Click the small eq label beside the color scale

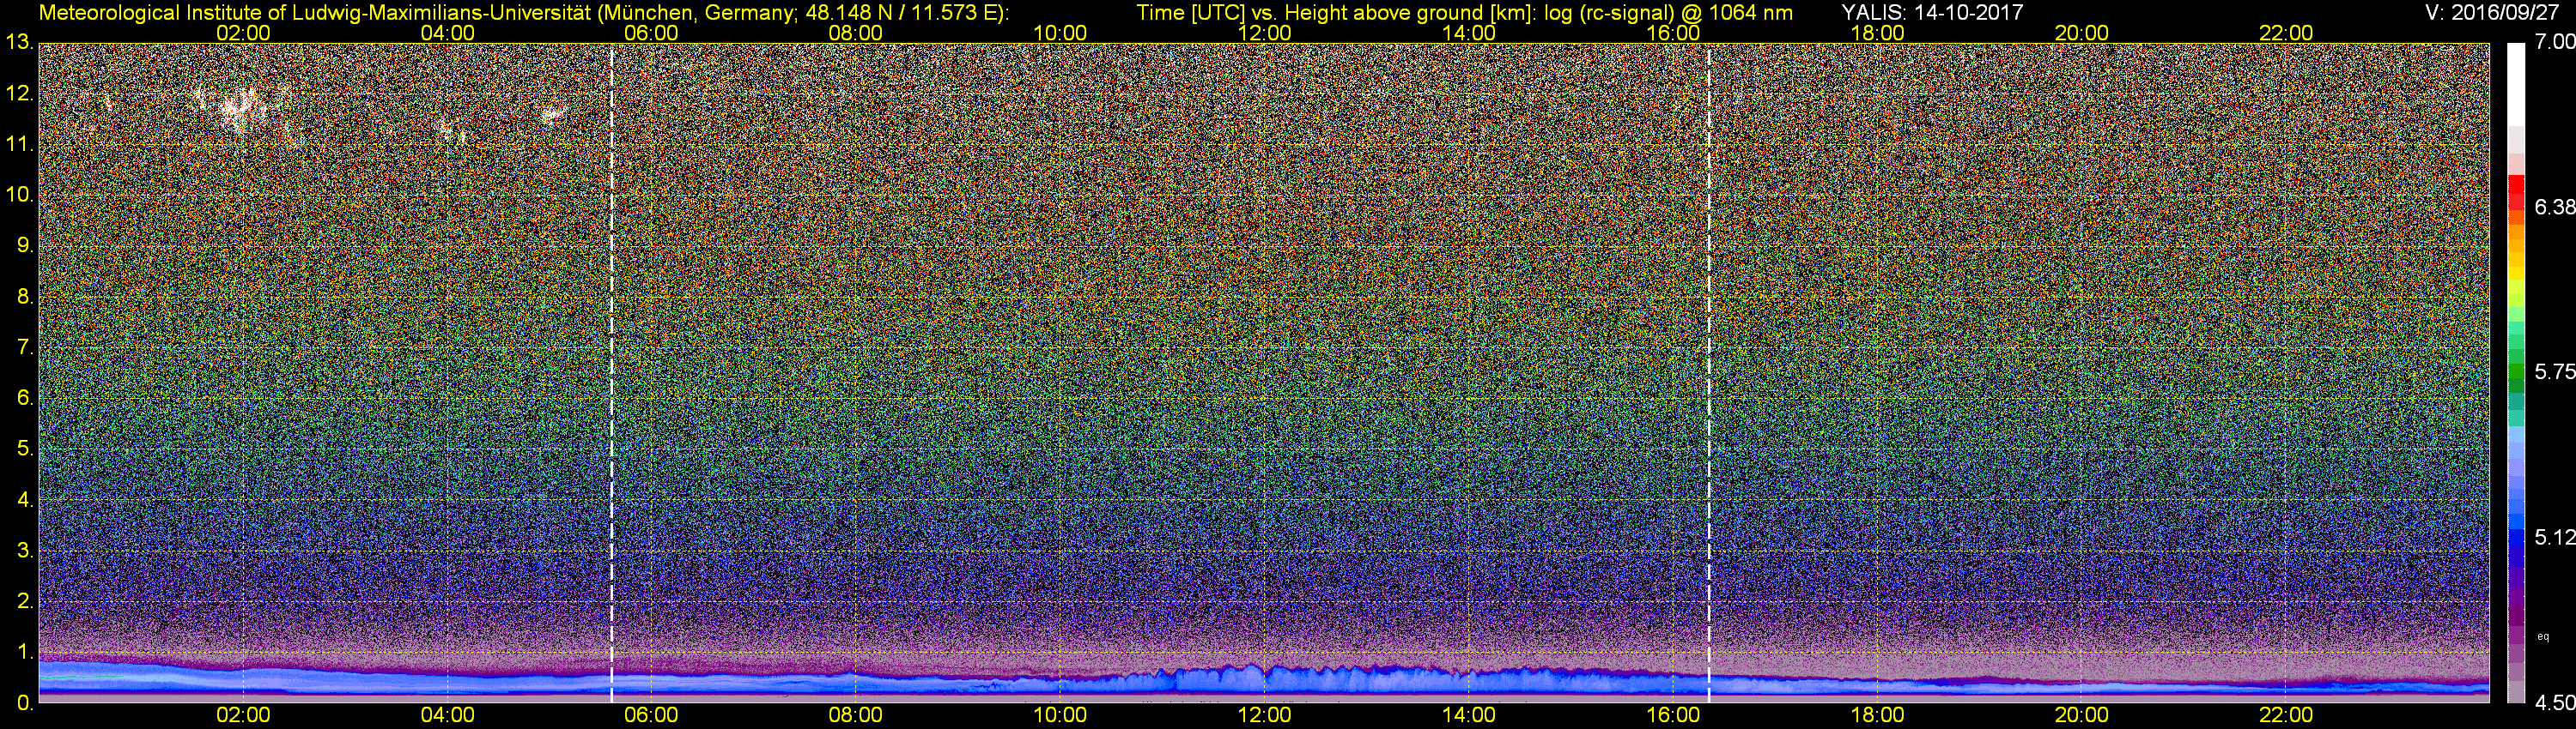point(2543,637)
